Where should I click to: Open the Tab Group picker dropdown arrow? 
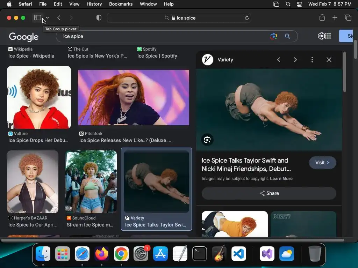coord(48,18)
